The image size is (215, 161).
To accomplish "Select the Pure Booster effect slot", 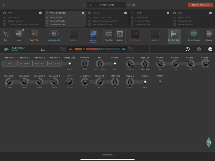I will tap(135, 34).
